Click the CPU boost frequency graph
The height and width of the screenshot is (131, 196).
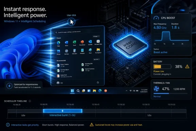(x=171, y=36)
